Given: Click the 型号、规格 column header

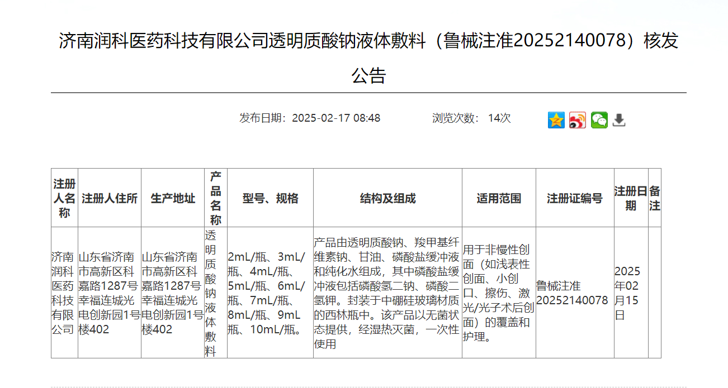Looking at the screenshot, I should click(x=270, y=199).
